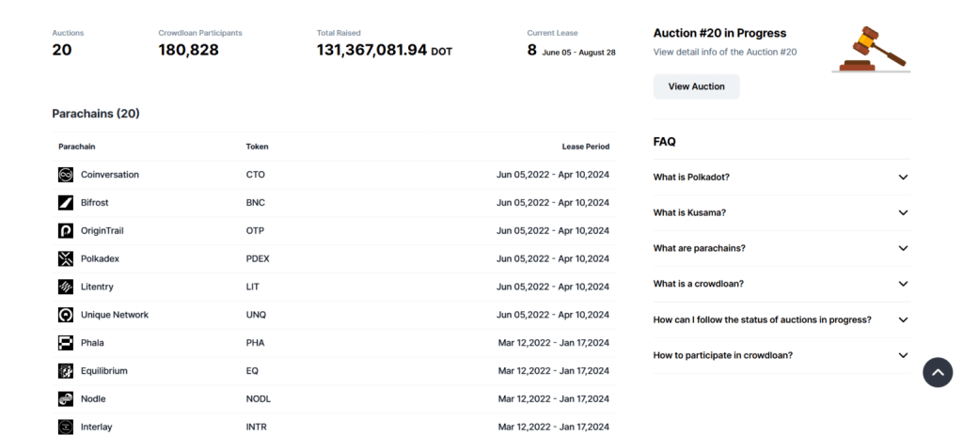Viewport: 963px width, 435px height.
Task: Click the PHA token cell
Action: click(256, 343)
